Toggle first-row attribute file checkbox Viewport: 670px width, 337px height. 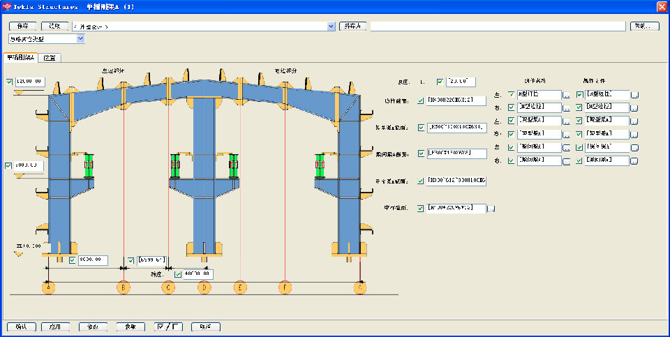[x=579, y=94]
